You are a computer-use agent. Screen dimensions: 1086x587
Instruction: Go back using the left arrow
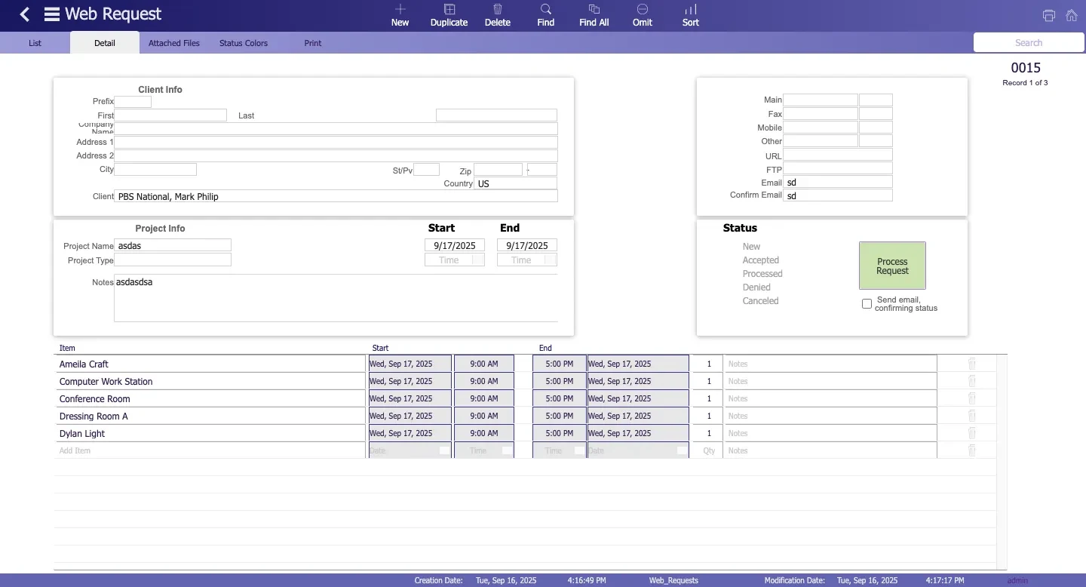click(24, 14)
